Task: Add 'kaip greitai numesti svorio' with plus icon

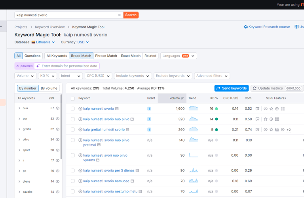Action: pyautogui.click(x=80, y=130)
